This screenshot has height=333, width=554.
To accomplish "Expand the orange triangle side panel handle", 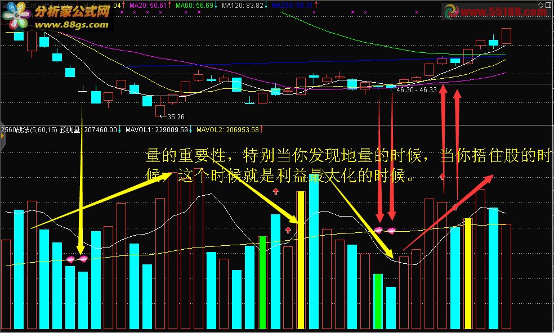I will coord(2,136).
